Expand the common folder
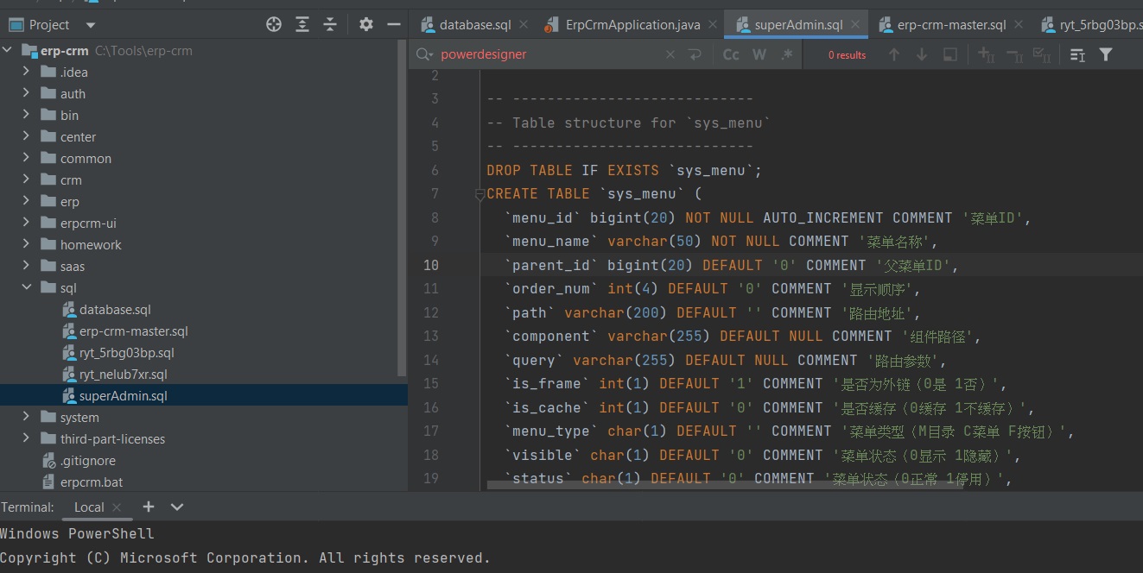The width and height of the screenshot is (1143, 573). [x=27, y=159]
